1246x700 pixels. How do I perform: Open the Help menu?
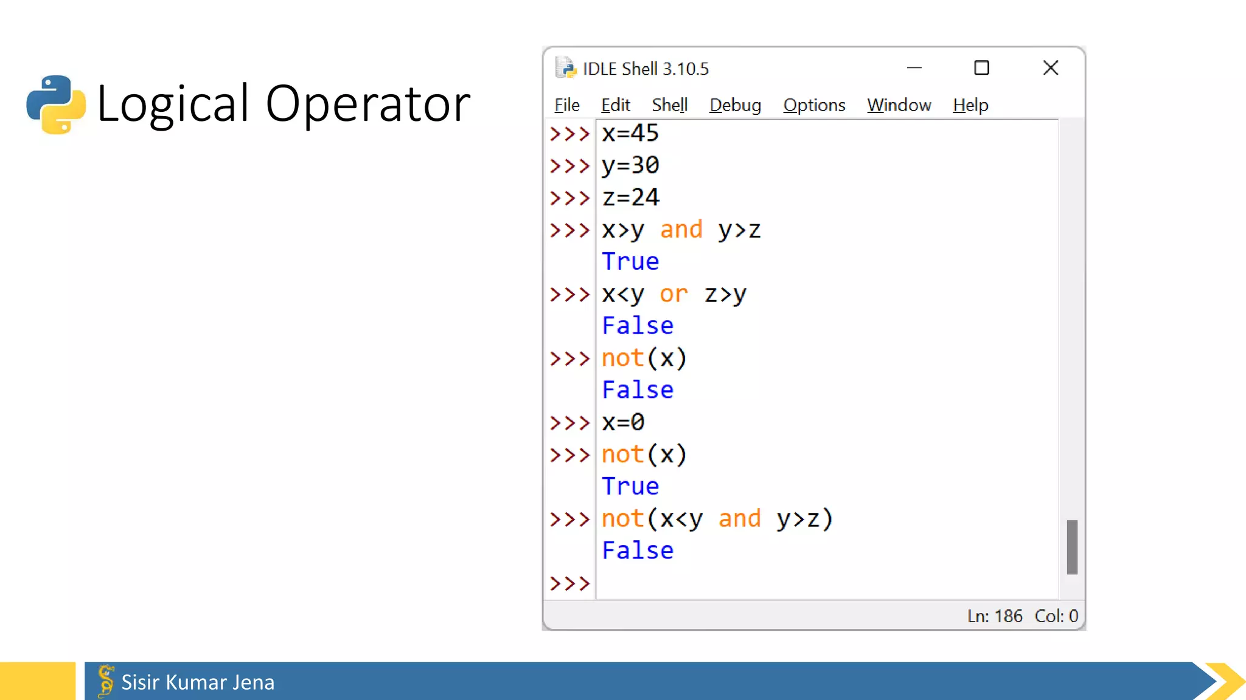(970, 105)
